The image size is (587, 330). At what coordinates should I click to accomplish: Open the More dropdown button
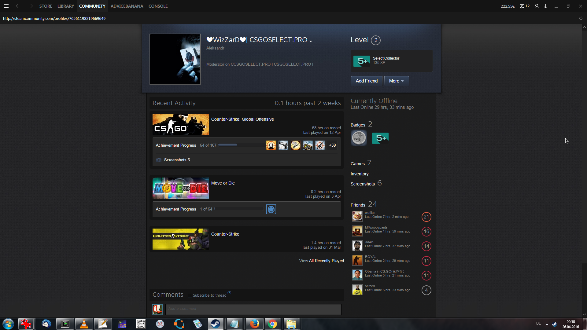coord(396,81)
